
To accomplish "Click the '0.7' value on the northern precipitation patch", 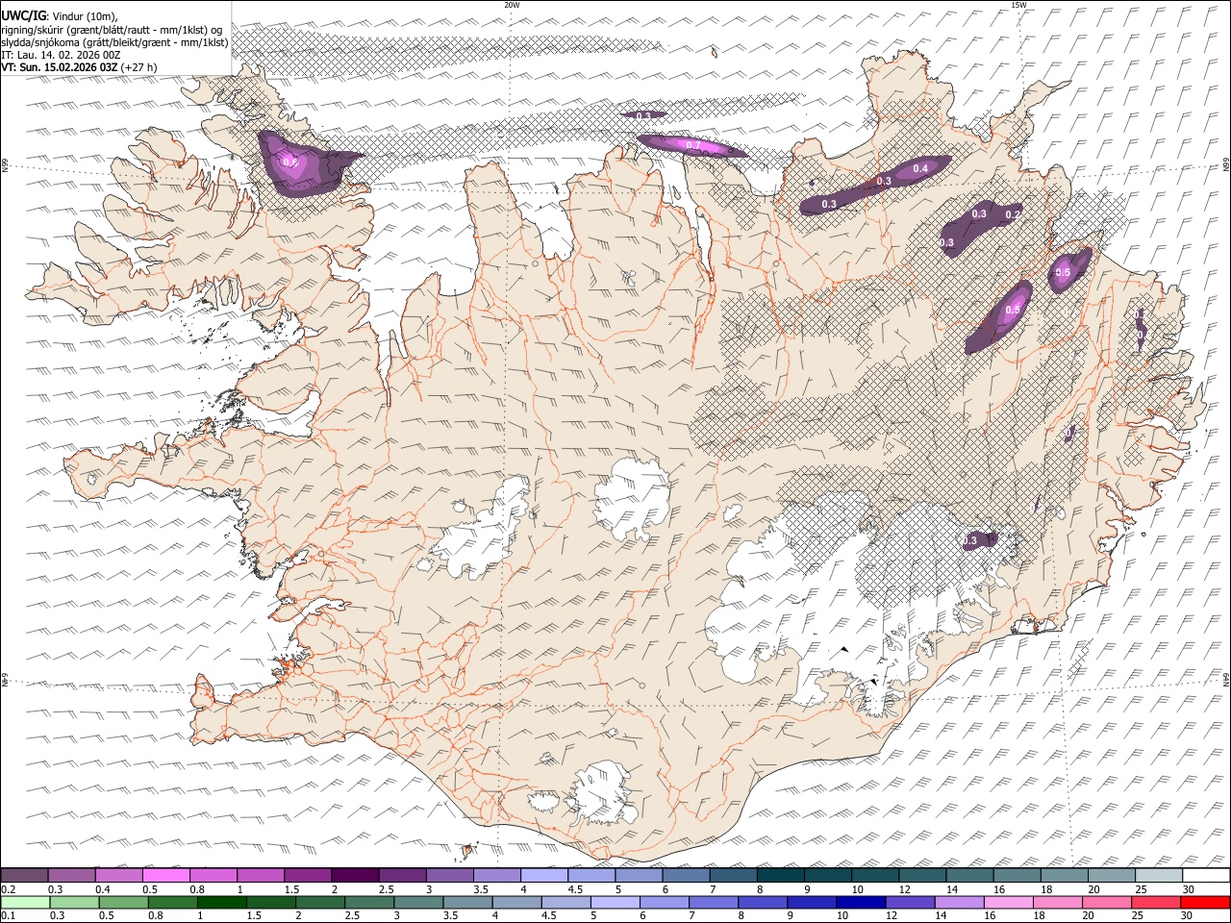I will [x=691, y=145].
